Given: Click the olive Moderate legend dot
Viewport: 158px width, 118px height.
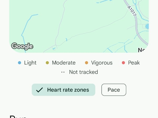Looking at the screenshot, I should pyautogui.click(x=47, y=63).
